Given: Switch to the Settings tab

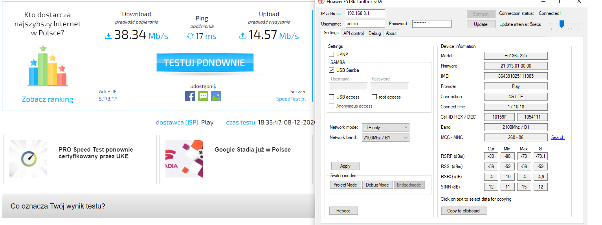Looking at the screenshot, I should [331, 33].
